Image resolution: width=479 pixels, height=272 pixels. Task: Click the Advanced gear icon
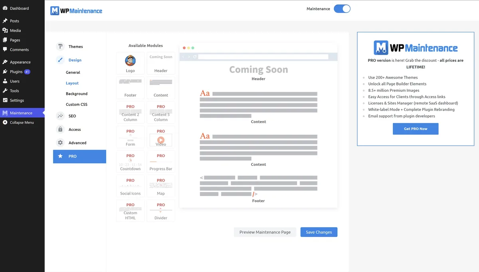point(60,142)
